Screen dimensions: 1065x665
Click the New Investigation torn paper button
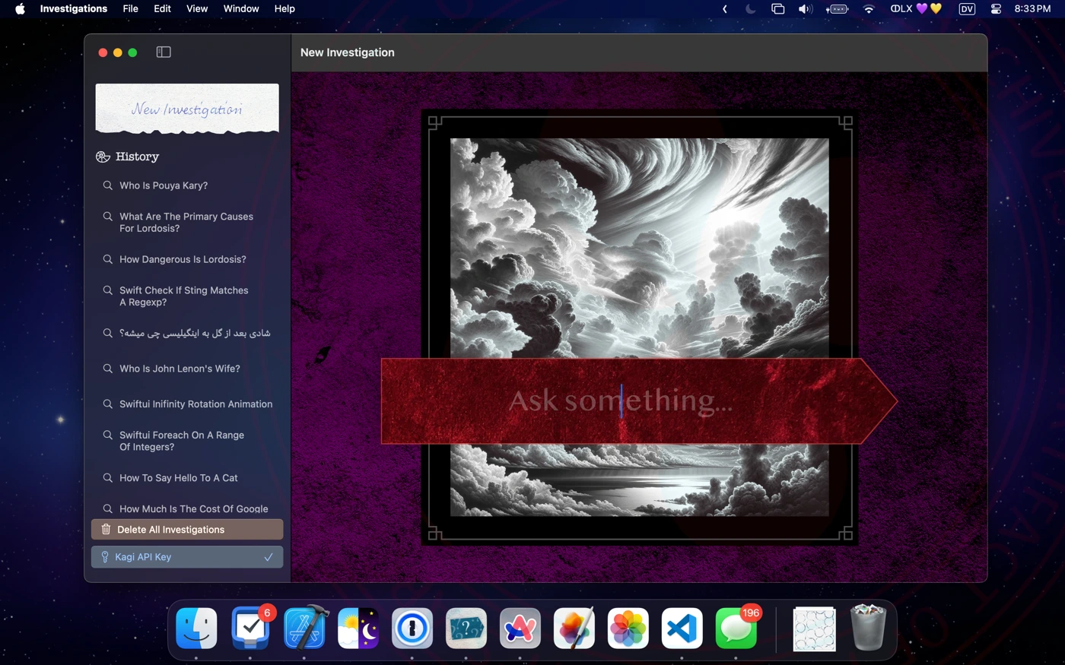187,109
